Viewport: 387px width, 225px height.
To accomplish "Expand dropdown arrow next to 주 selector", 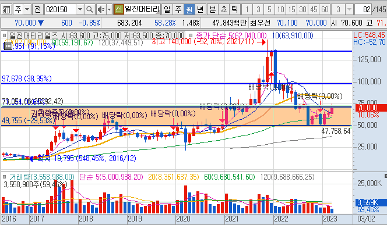I will 27,10.
